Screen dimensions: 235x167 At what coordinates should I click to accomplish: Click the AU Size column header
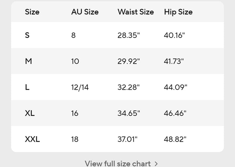point(85,12)
